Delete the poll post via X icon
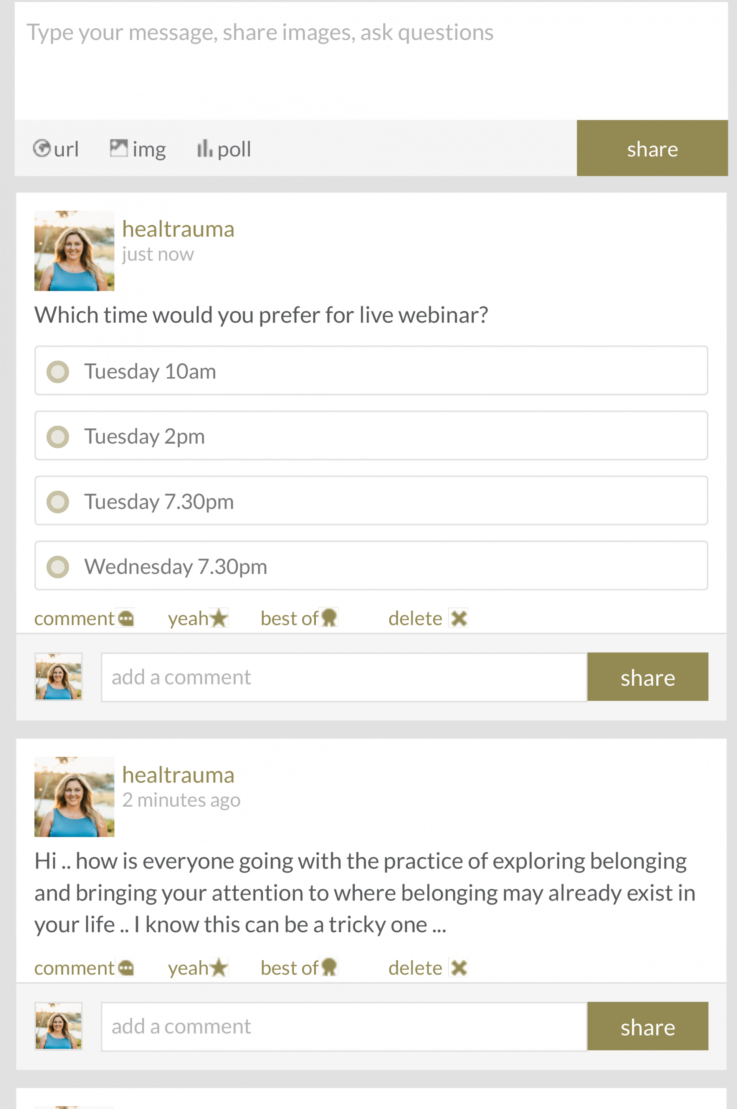Screen dimensions: 737x1109 [x=458, y=618]
